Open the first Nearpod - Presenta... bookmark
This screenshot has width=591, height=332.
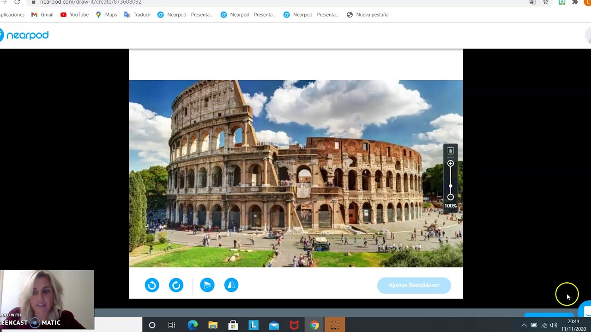185,15
